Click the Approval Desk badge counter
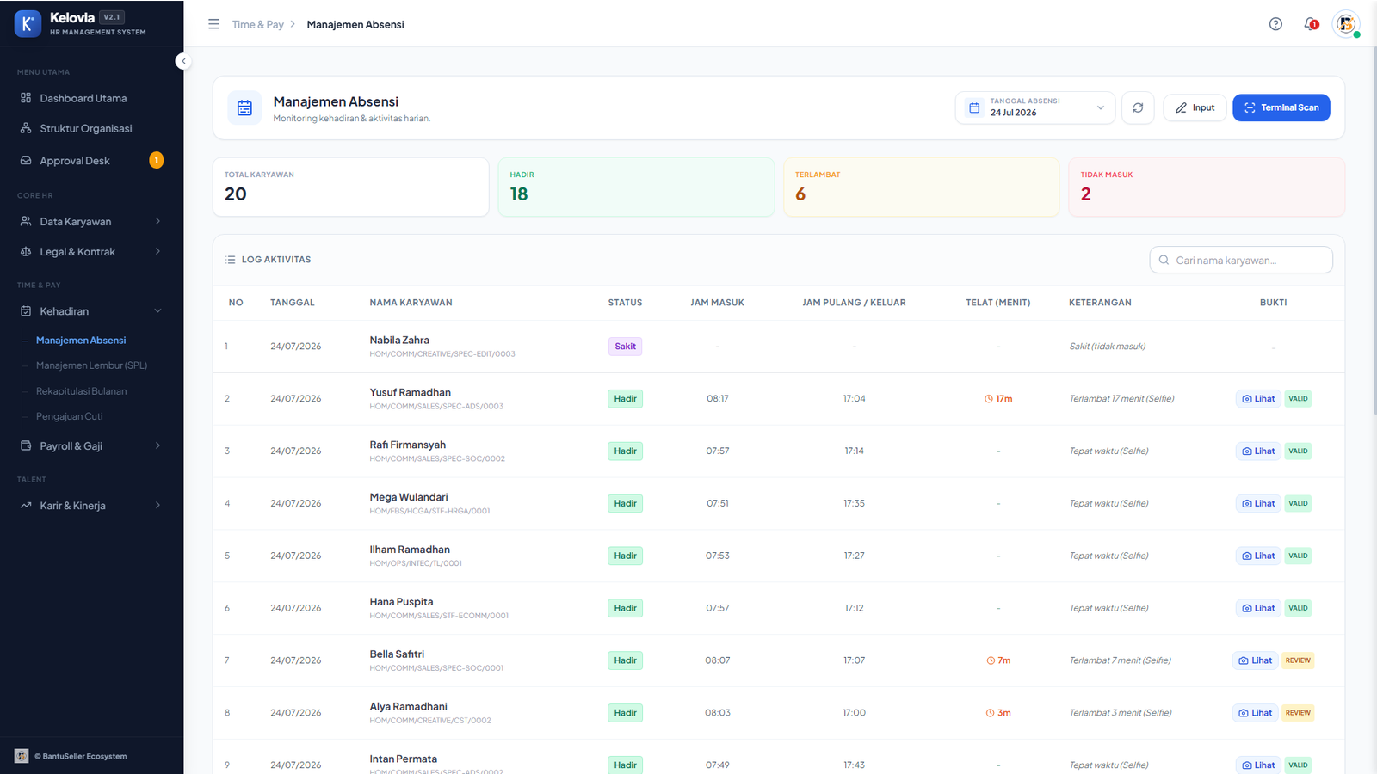 click(156, 160)
